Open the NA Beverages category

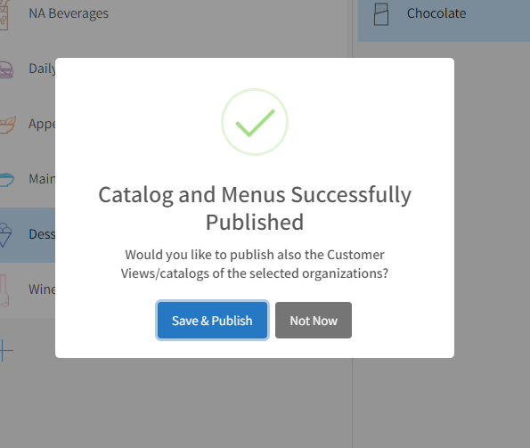(69, 13)
